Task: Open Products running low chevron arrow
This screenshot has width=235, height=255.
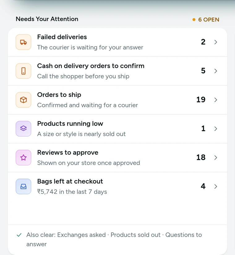Action: point(216,129)
